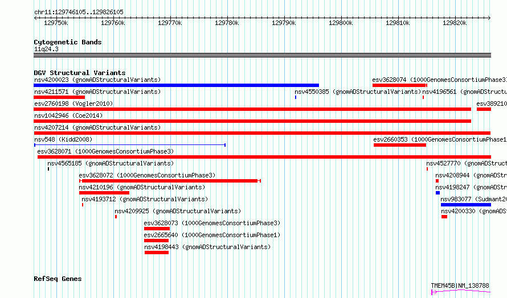Open the nsv4208944 variant label
This screenshot has height=298, width=507.
point(471,175)
